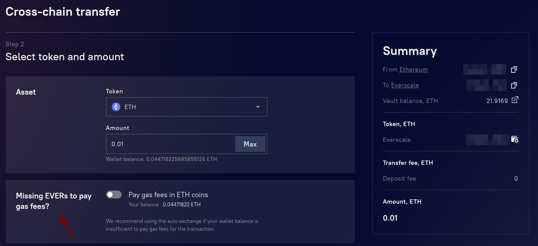
Task: Click the underlined Everscale link in Summary
Action: pos(405,85)
